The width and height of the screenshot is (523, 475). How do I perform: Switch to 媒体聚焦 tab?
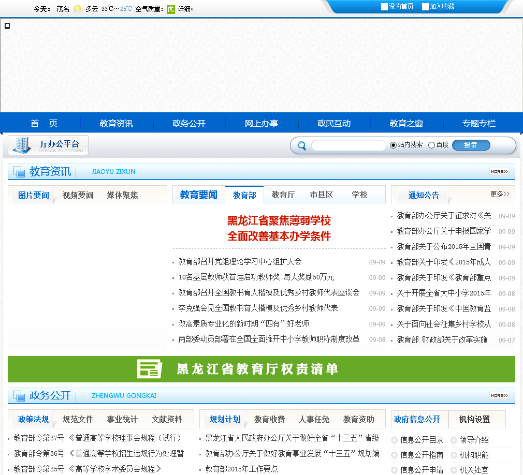pos(122,196)
